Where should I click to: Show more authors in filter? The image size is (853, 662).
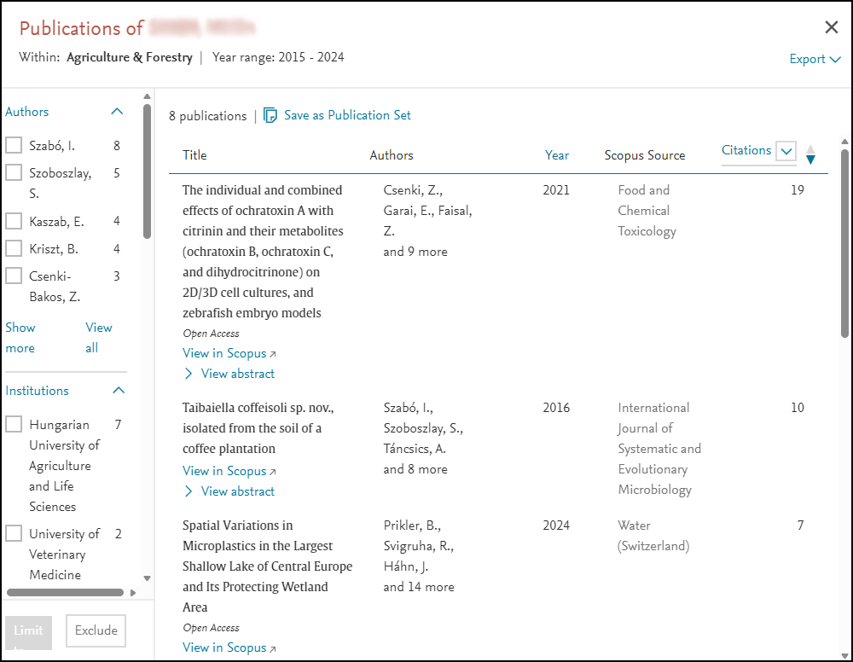pyautogui.click(x=20, y=338)
